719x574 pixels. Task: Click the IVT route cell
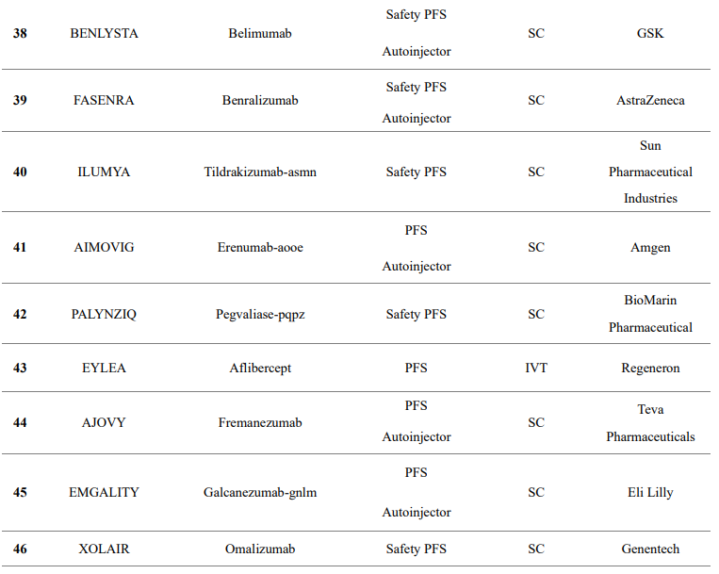point(536,368)
